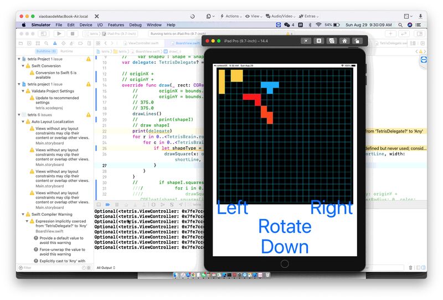Click the simulator rotate device icon
Screen dimensions: 443x300
(357, 41)
